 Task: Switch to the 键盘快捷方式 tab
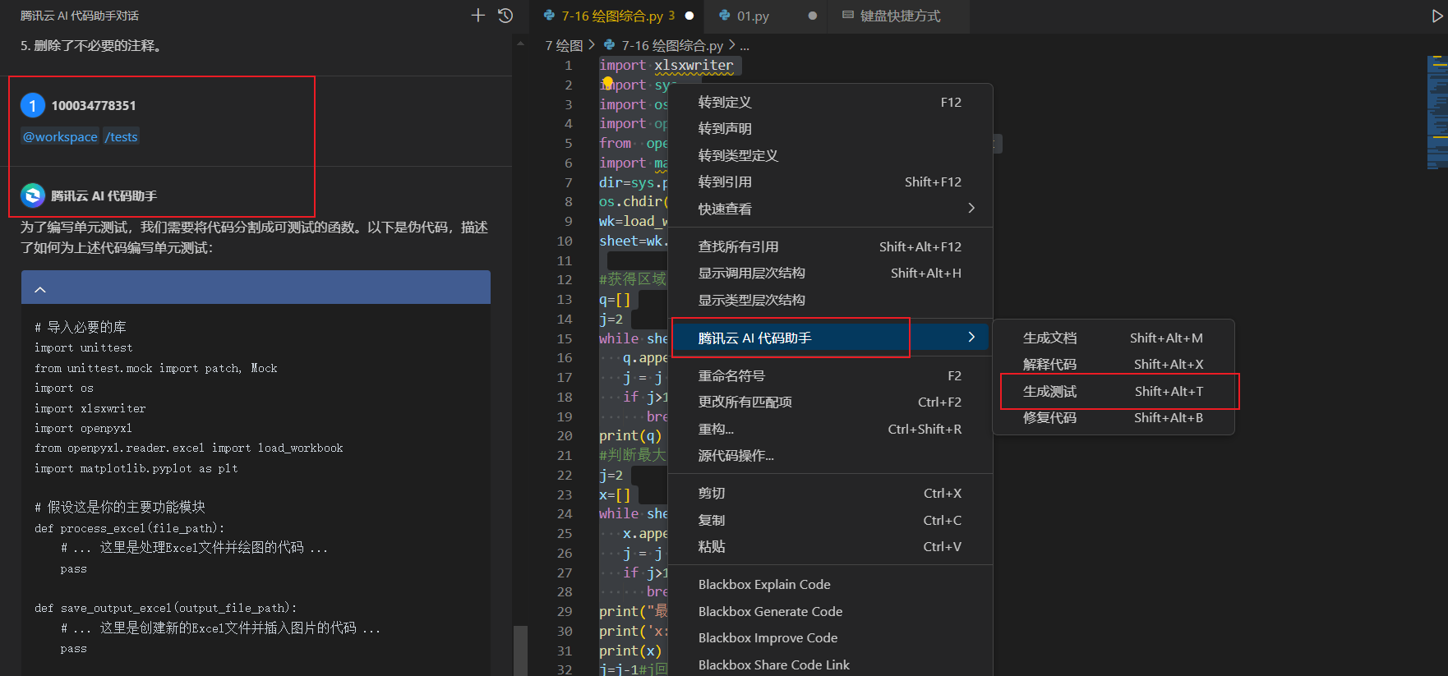coord(899,16)
